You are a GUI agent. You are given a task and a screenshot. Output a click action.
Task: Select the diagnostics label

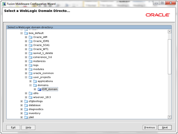pyautogui.click(x=36, y=109)
